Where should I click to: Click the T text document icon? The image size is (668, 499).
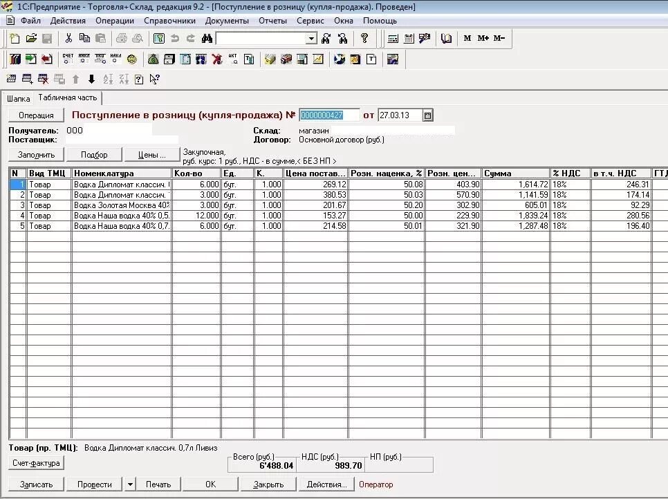(x=371, y=59)
